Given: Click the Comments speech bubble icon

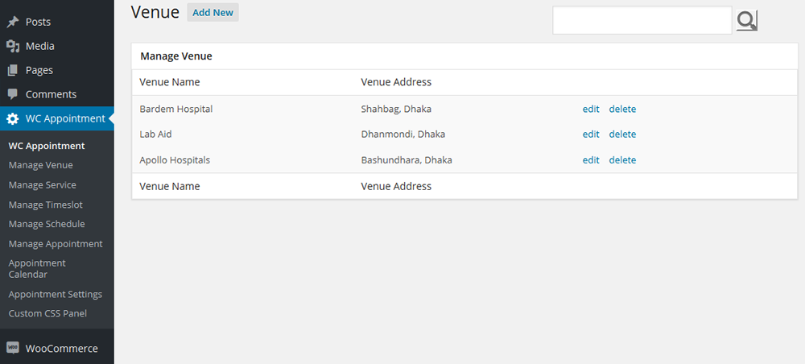Looking at the screenshot, I should coord(13,94).
